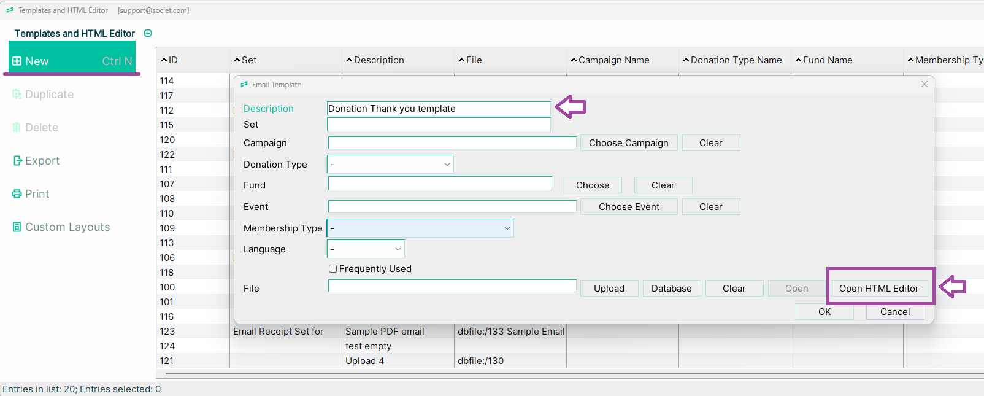This screenshot has width=984, height=396.
Task: Sort by Fund Name column arrow
Action: pyautogui.click(x=798, y=60)
